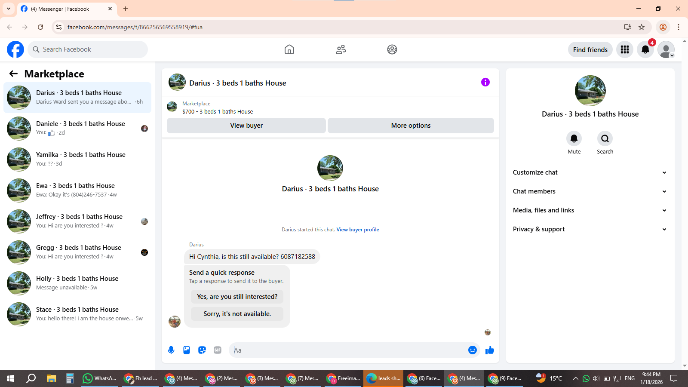Open Notifications bell with 4 badge

645,49
